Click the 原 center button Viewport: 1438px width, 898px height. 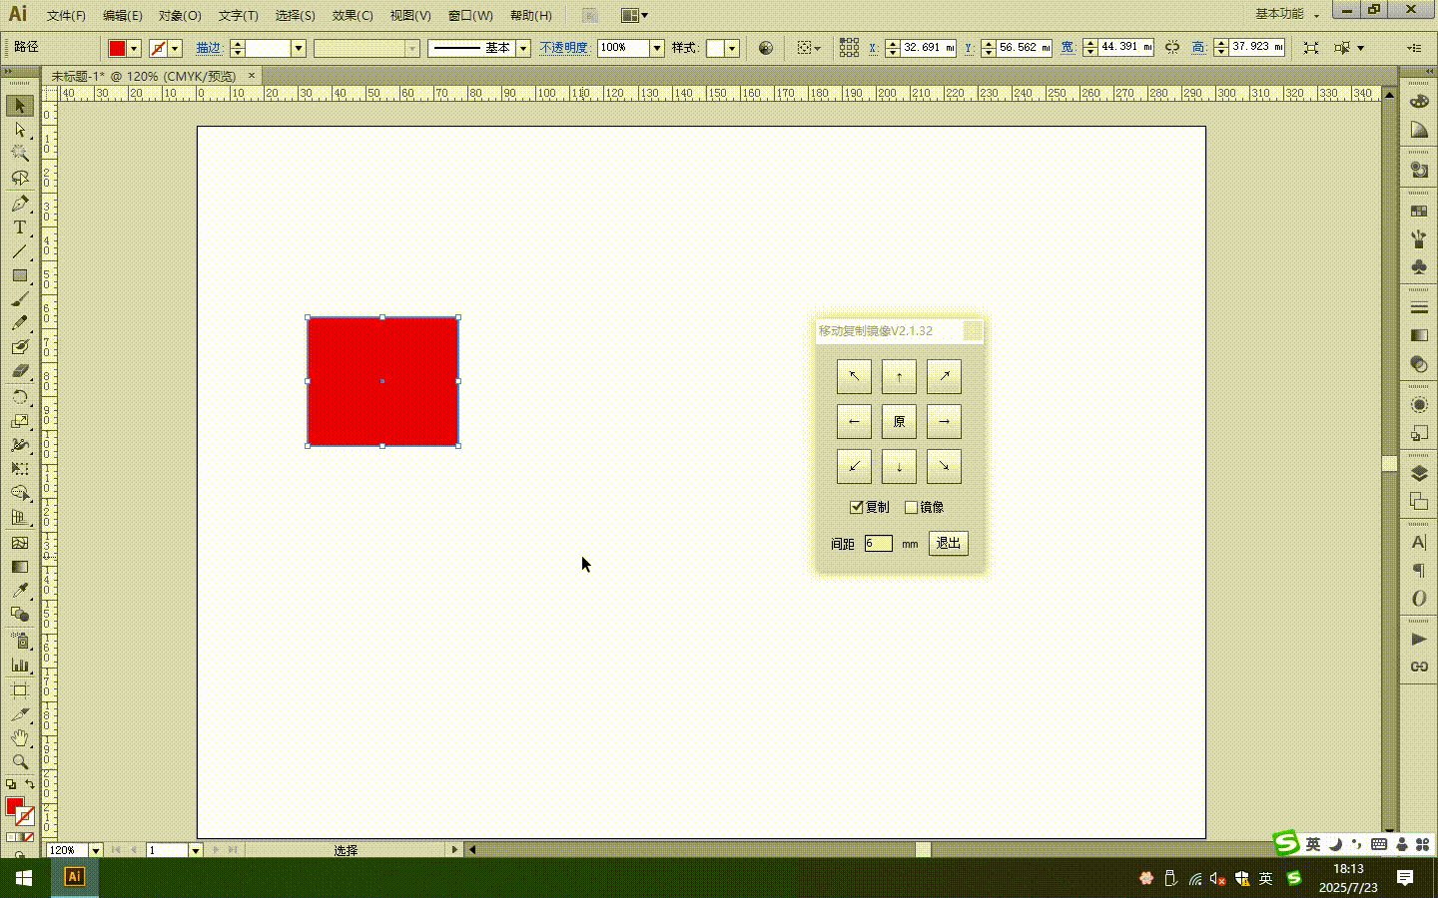(x=899, y=421)
